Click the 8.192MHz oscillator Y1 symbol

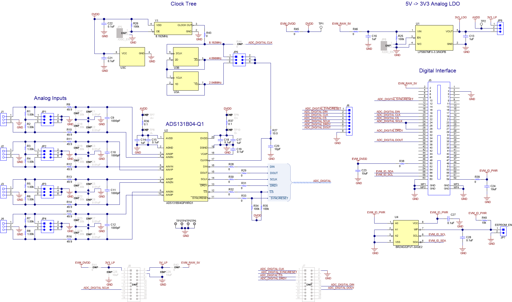pyautogui.click(x=173, y=28)
